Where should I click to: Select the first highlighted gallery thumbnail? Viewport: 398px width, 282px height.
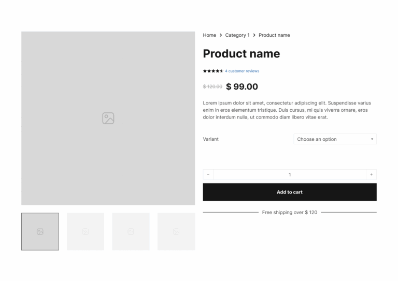click(x=40, y=231)
